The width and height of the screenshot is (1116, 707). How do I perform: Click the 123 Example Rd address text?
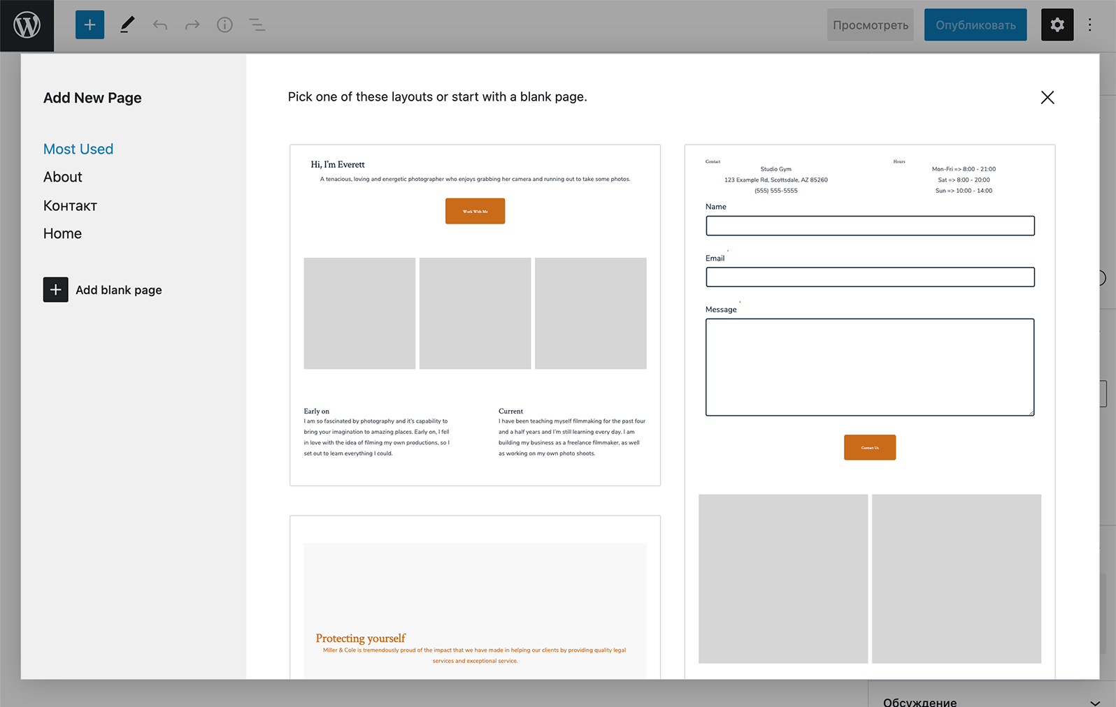pos(776,180)
